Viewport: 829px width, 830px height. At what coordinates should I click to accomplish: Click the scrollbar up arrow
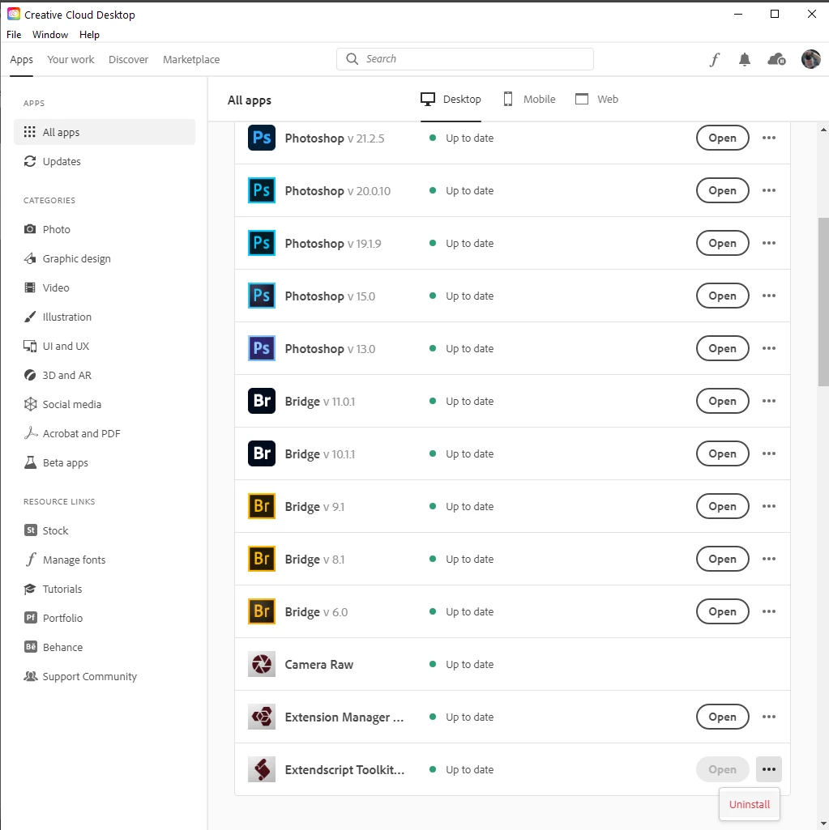point(823,130)
